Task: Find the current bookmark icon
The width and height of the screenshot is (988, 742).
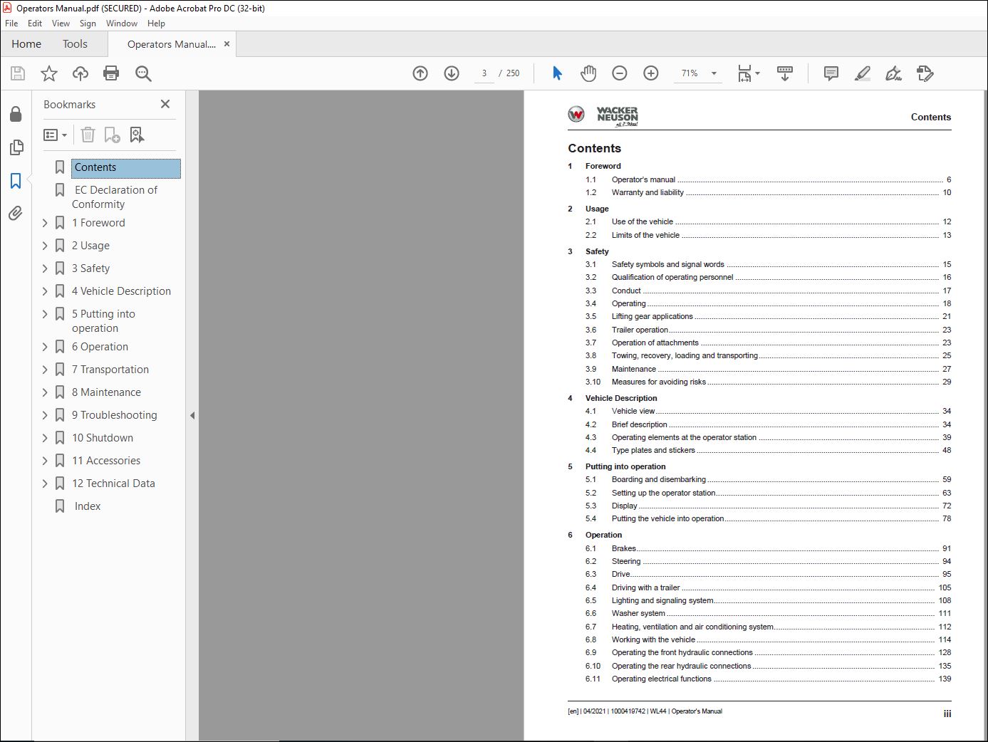Action: point(137,135)
